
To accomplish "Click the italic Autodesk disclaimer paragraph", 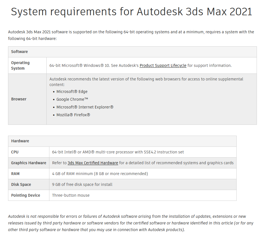I will [x=131, y=223].
